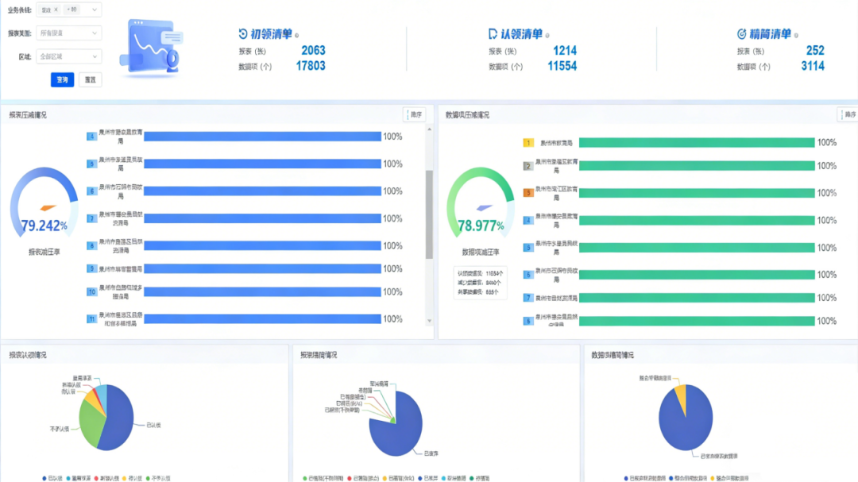Click info icon beside 认领清单 title
Image resolution: width=858 pixels, height=482 pixels.
coord(547,35)
